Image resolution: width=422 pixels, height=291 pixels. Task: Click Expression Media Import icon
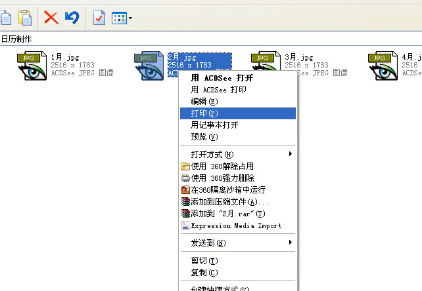point(186,225)
